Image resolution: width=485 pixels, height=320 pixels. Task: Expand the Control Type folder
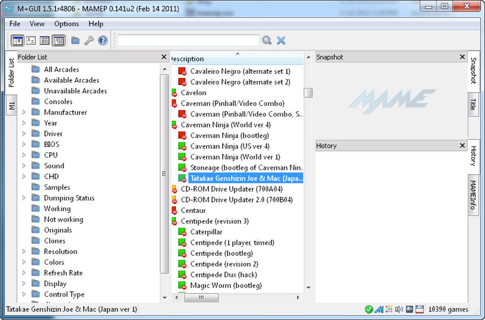pos(24,294)
